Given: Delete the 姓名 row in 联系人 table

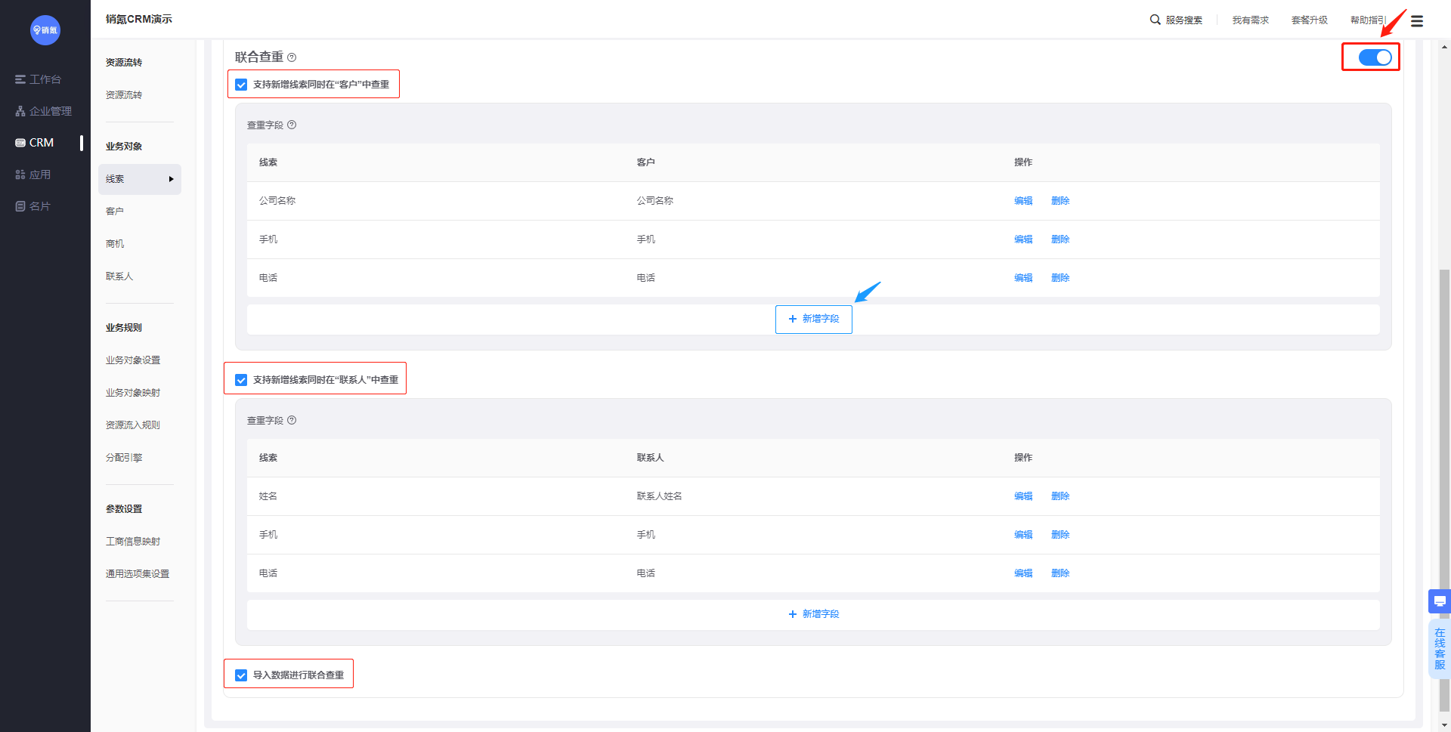Looking at the screenshot, I should click(x=1060, y=496).
